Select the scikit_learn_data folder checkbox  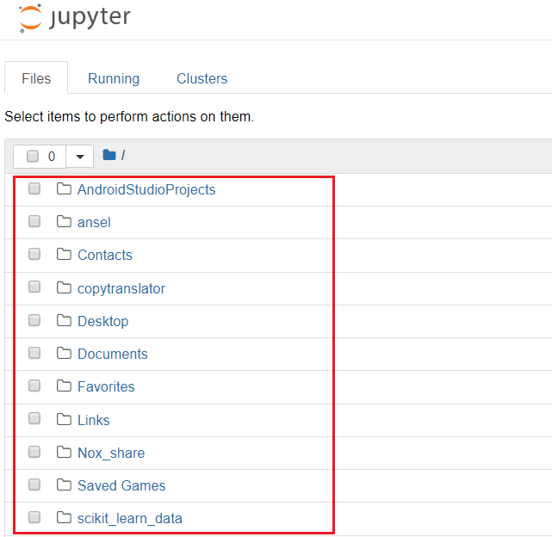click(x=34, y=517)
